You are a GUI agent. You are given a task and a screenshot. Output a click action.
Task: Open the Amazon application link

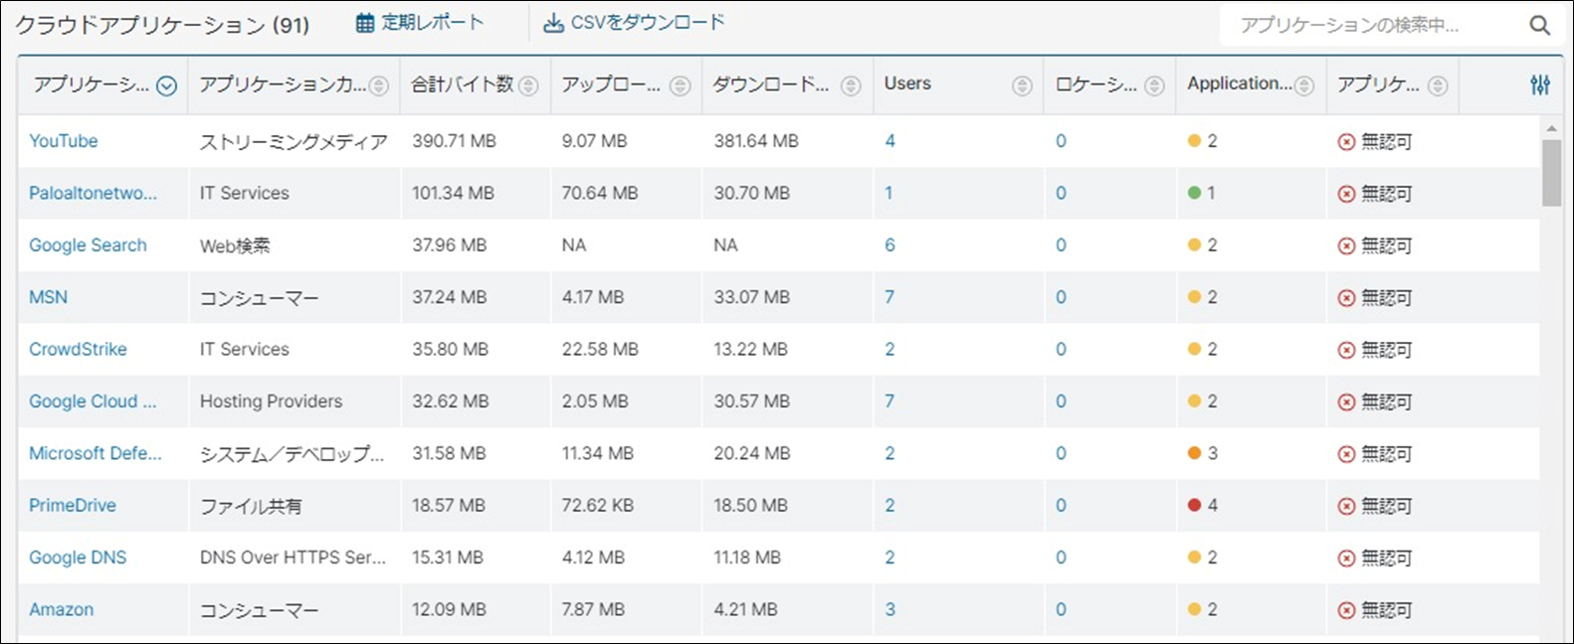pos(61,609)
